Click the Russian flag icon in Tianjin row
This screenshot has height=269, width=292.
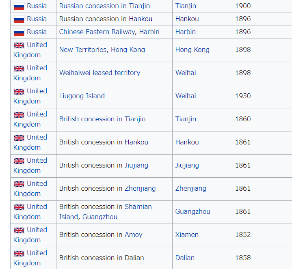[x=19, y=6]
